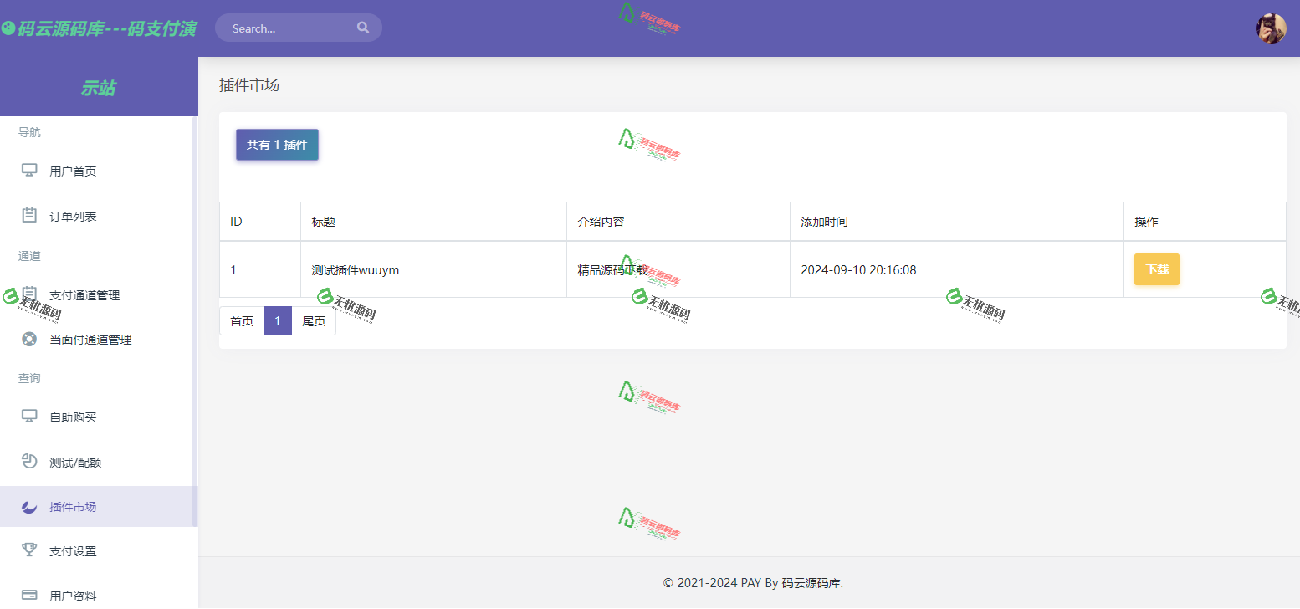Open 支付通道管理 in sidebar

pyautogui.click(x=84, y=295)
